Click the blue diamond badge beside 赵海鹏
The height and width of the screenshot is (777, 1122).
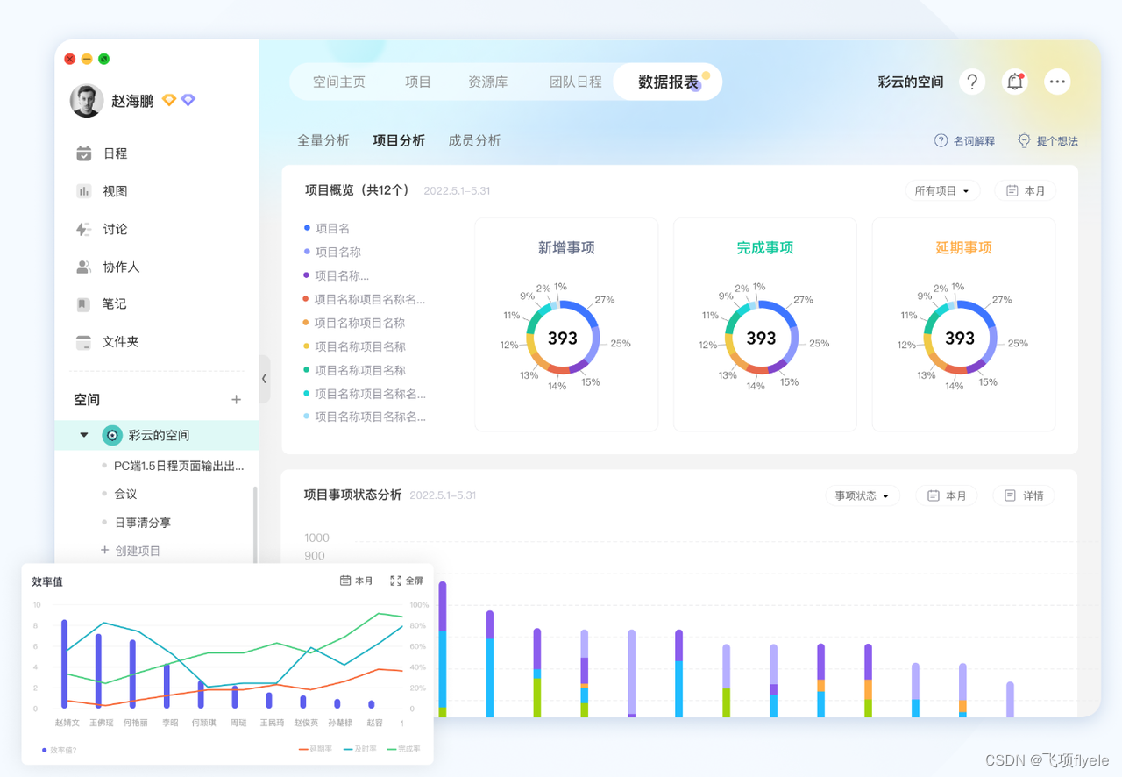click(x=188, y=101)
